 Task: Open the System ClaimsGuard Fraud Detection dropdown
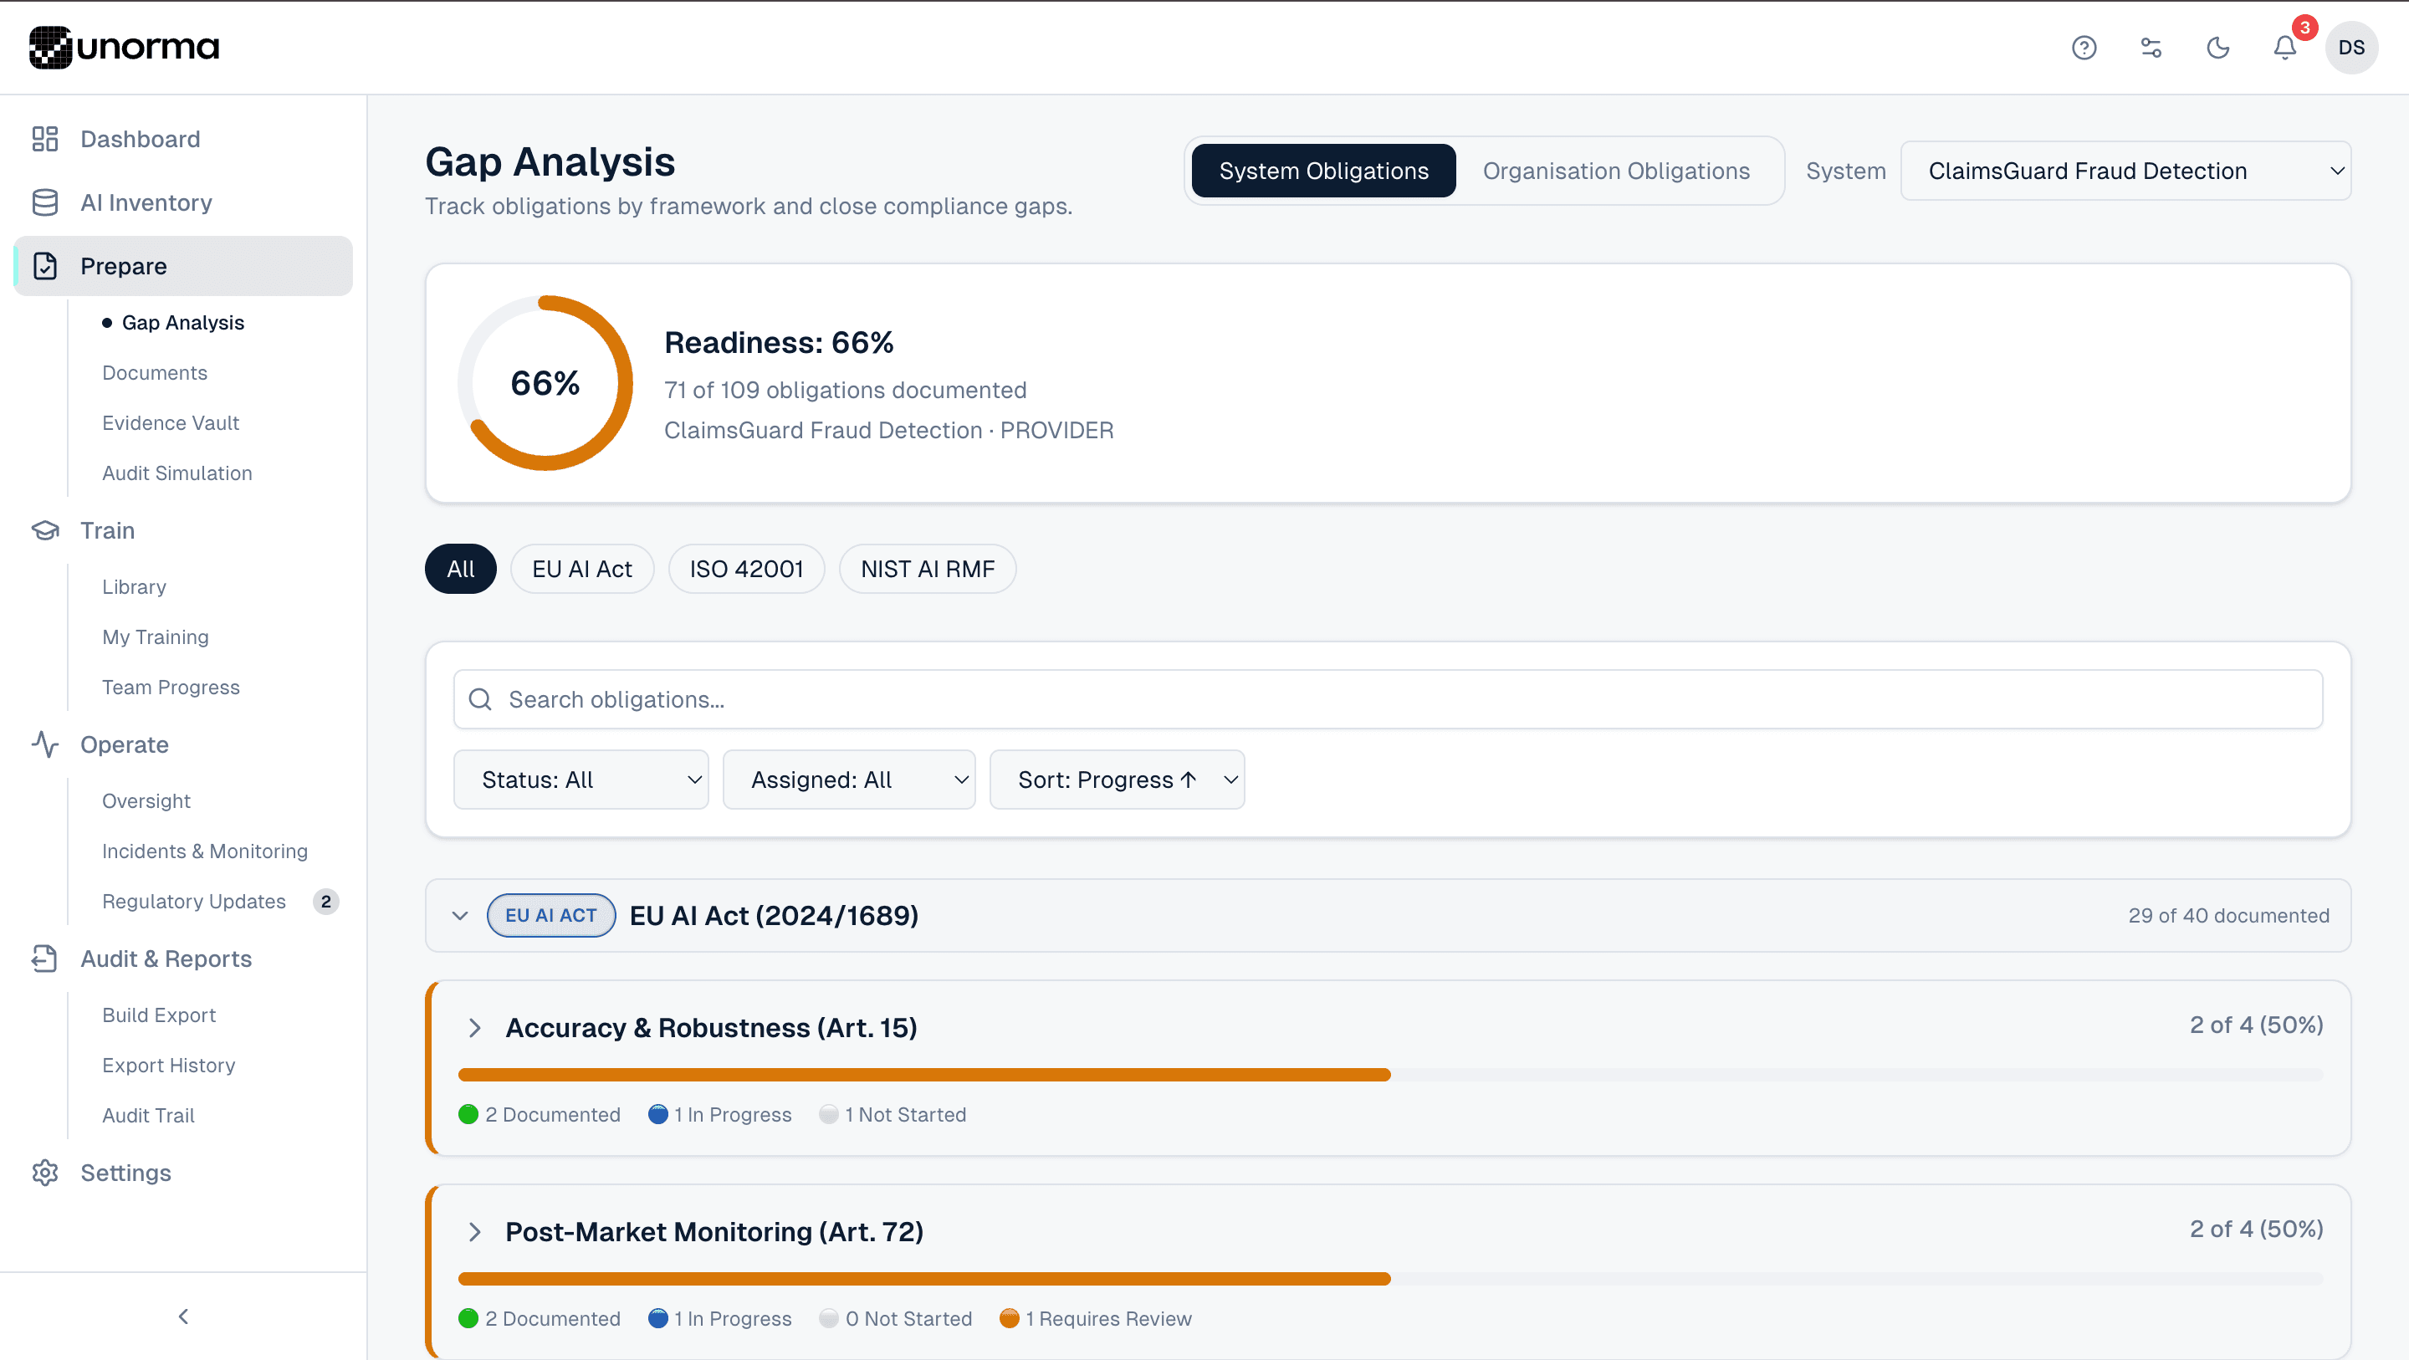(2125, 171)
